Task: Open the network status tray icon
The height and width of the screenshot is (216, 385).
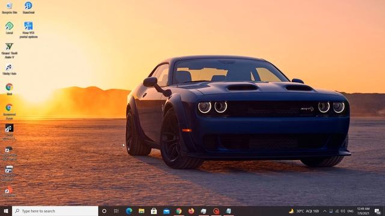Action: click(x=337, y=211)
